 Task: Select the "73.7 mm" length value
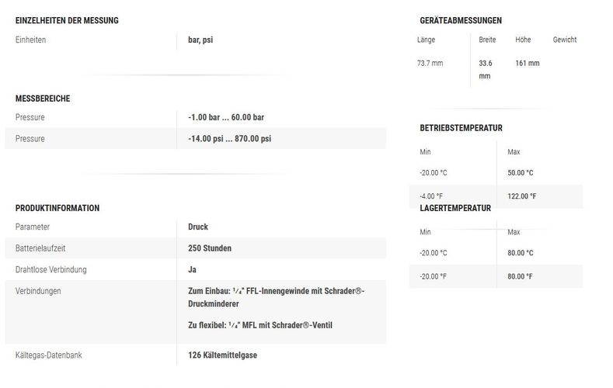pyautogui.click(x=430, y=64)
